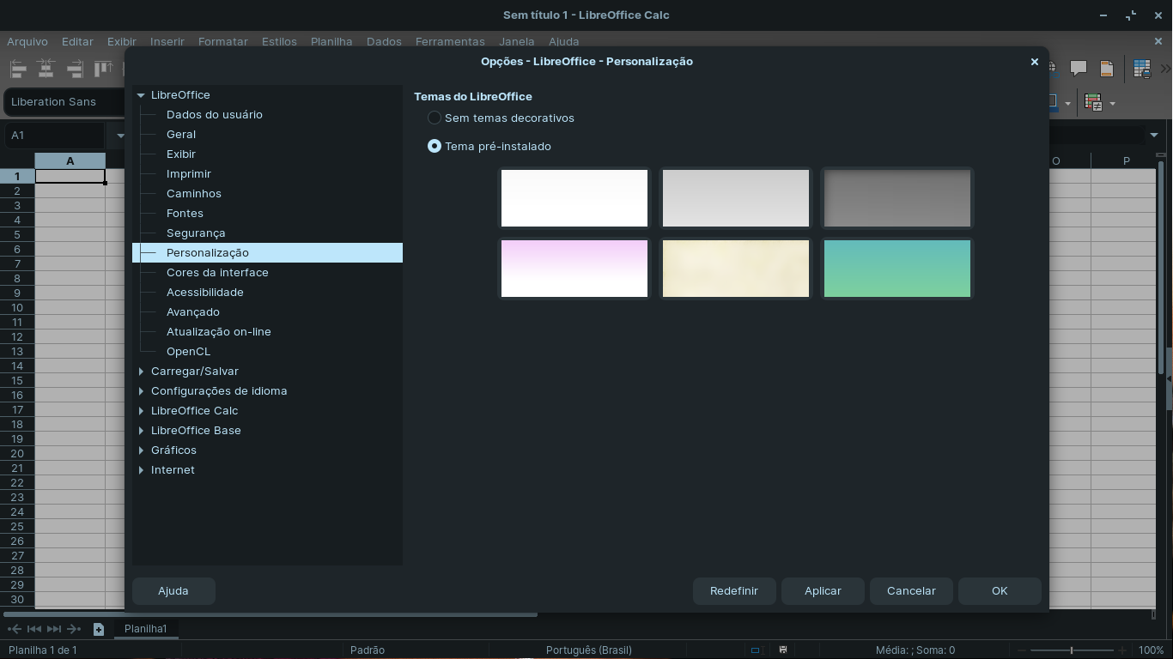Viewport: 1173px width, 659px height.
Task: Click the define print area icon
Action: (1142, 69)
